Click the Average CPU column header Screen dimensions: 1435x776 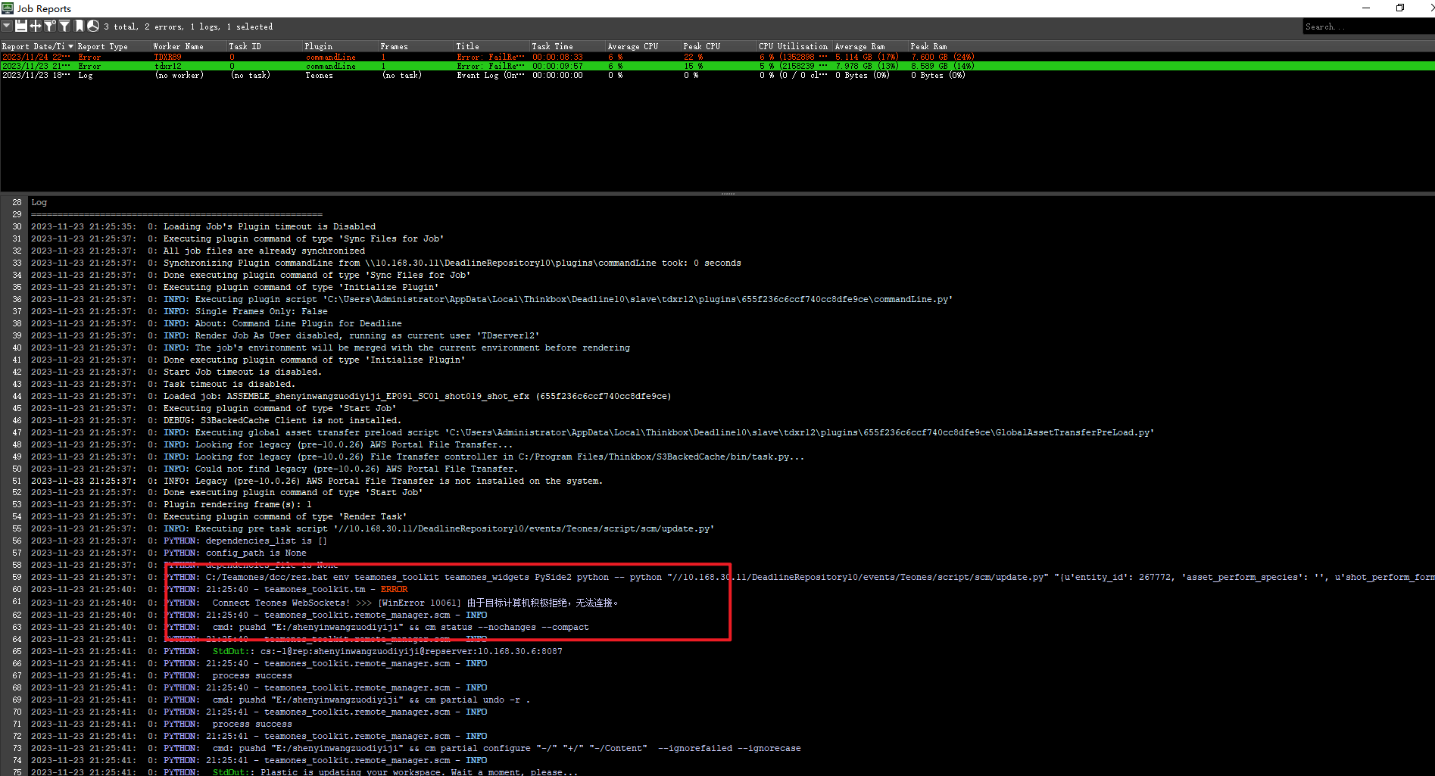633,46
